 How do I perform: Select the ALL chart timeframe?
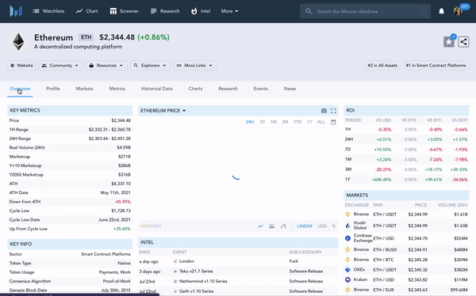click(x=321, y=122)
